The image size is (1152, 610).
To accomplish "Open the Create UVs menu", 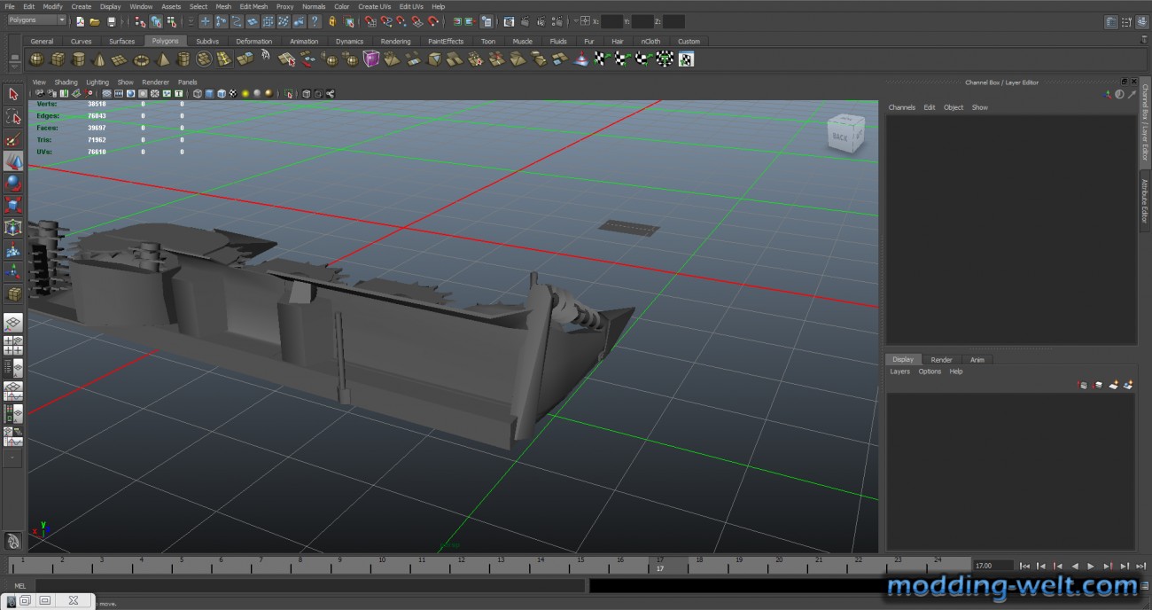I will tap(373, 6).
